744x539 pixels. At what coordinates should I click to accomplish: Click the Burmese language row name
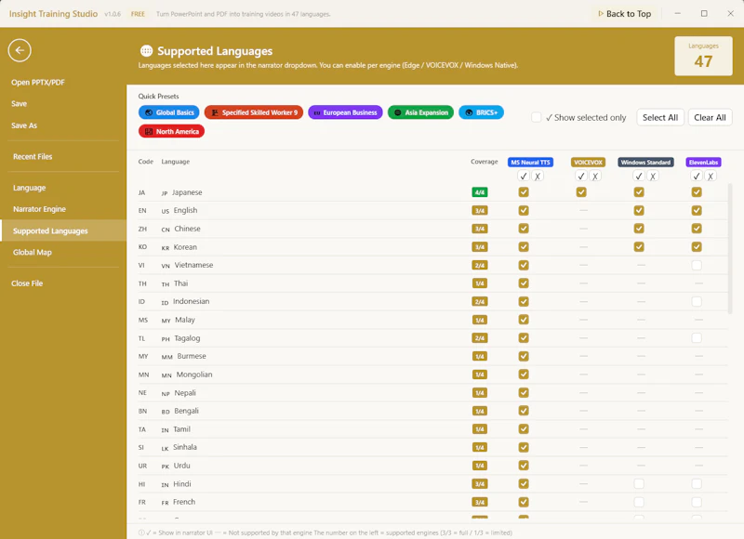[192, 356]
